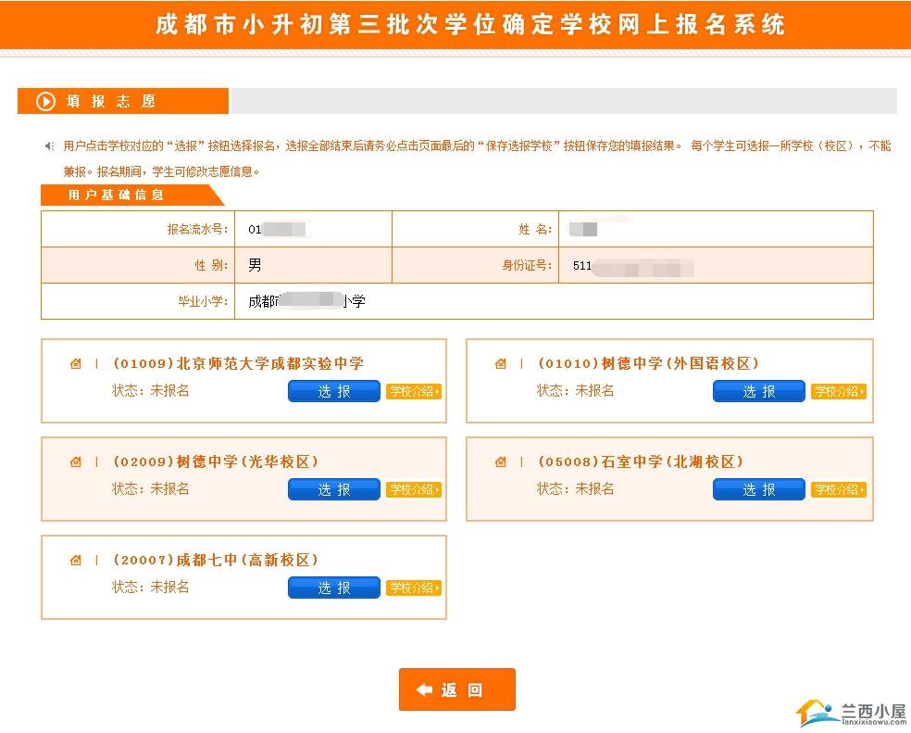Choose 选报 for 树德中学(光华校区)

point(333,489)
